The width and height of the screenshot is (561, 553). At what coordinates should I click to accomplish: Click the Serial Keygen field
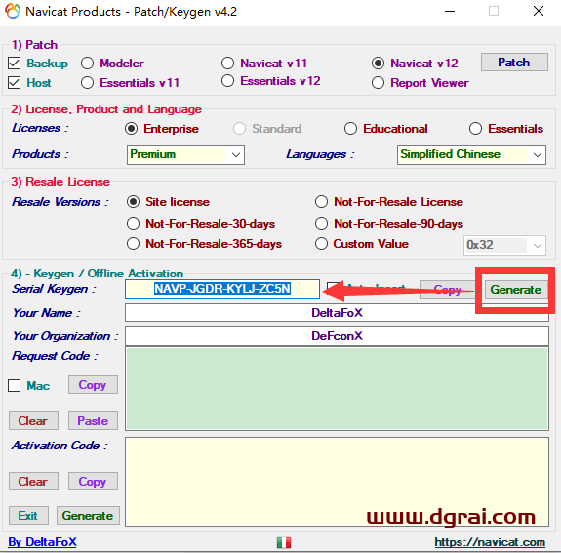pos(222,289)
